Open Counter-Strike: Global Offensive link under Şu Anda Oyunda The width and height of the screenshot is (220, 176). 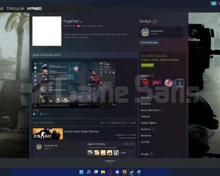coord(160,60)
